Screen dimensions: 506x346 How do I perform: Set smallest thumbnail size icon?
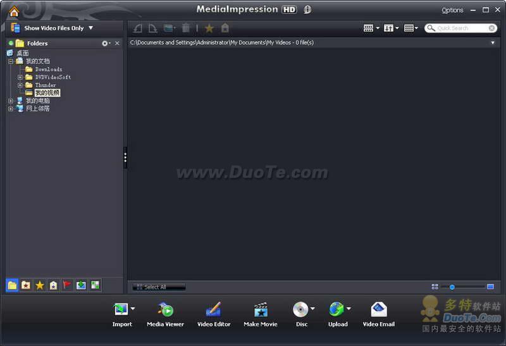pyautogui.click(x=435, y=287)
